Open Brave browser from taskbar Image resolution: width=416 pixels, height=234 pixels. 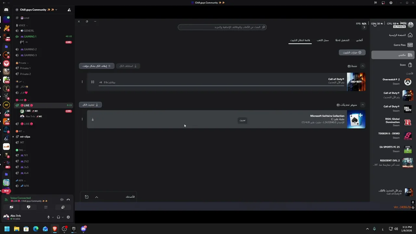pos(55,229)
